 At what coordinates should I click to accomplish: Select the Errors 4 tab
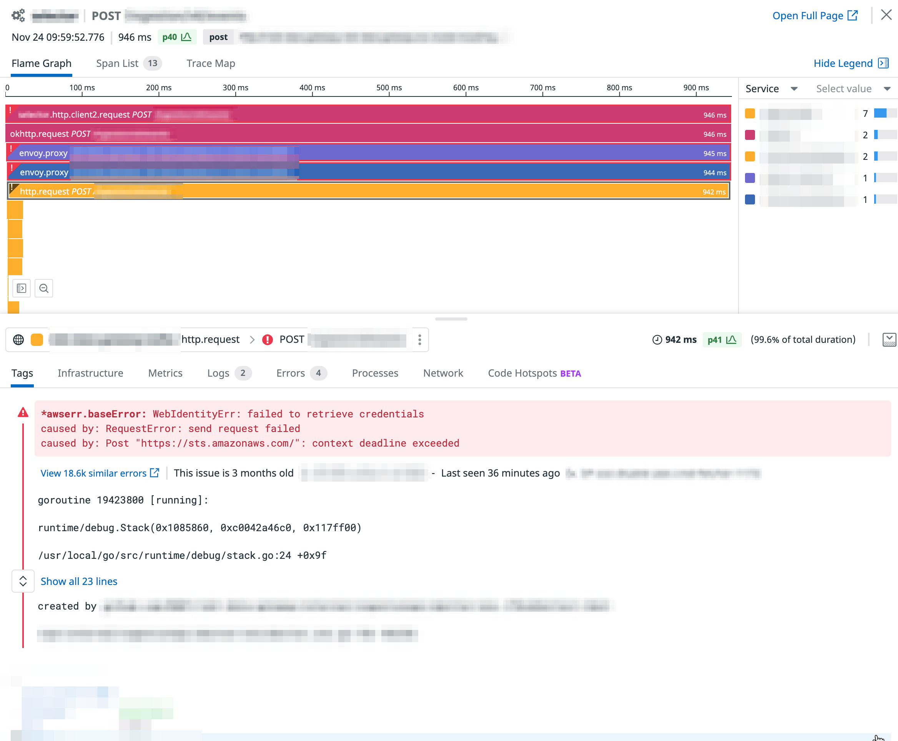coord(301,373)
